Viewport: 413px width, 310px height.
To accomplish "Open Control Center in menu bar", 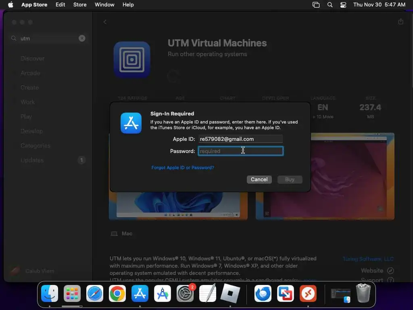I will pyautogui.click(x=343, y=5).
